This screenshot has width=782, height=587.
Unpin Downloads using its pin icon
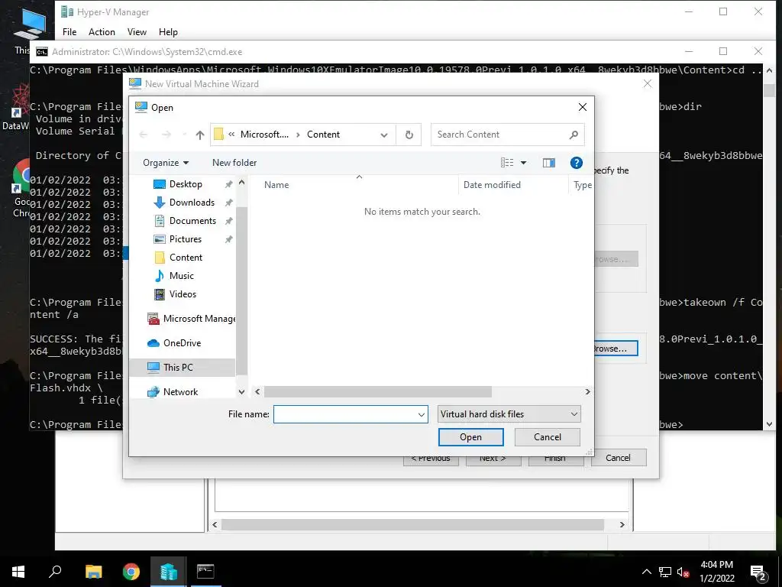(x=228, y=203)
